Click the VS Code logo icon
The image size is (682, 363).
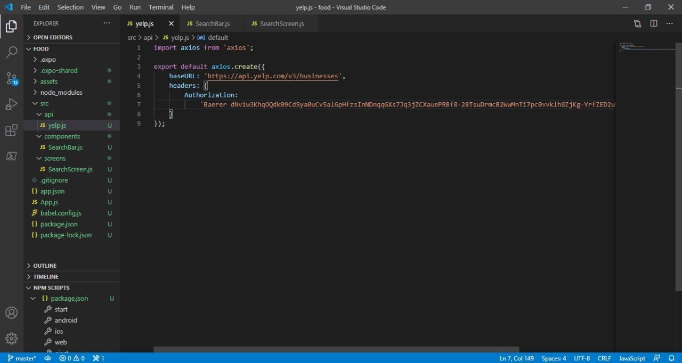tap(9, 7)
